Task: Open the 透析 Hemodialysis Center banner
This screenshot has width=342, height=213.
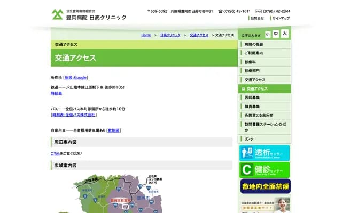Action: (x=265, y=153)
